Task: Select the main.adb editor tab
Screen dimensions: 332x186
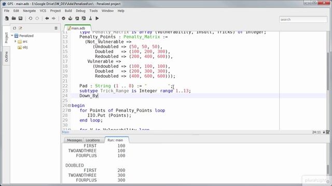Action: pyautogui.click(x=78, y=28)
